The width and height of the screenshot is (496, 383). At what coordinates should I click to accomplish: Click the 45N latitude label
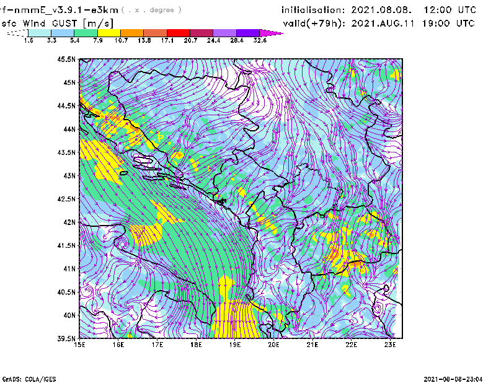point(69,82)
